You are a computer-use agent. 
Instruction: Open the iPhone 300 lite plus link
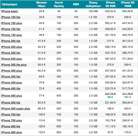[14, 65]
